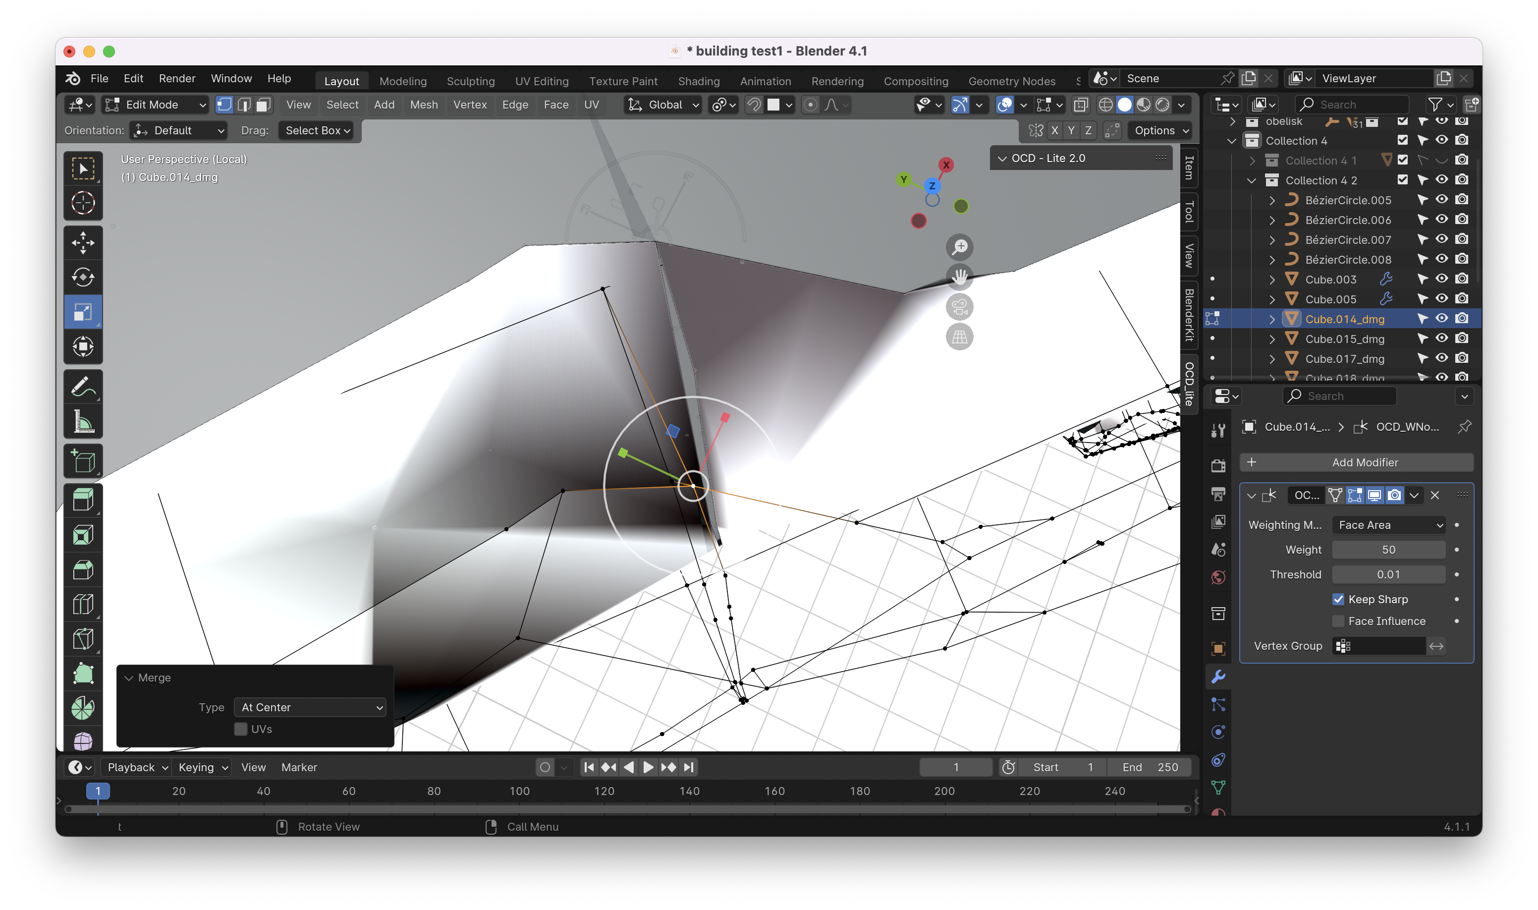Viewport: 1538px width, 910px height.
Task: Enable the Face Influence checkbox
Action: [1338, 621]
